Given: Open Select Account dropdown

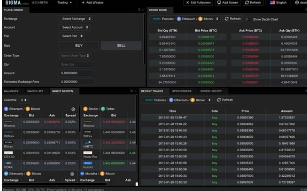Looking at the screenshot, I should [x=75, y=27].
